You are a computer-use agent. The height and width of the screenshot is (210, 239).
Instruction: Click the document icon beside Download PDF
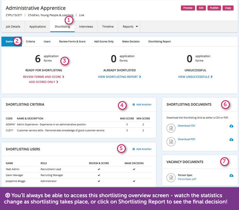pyautogui.click(x=170, y=141)
